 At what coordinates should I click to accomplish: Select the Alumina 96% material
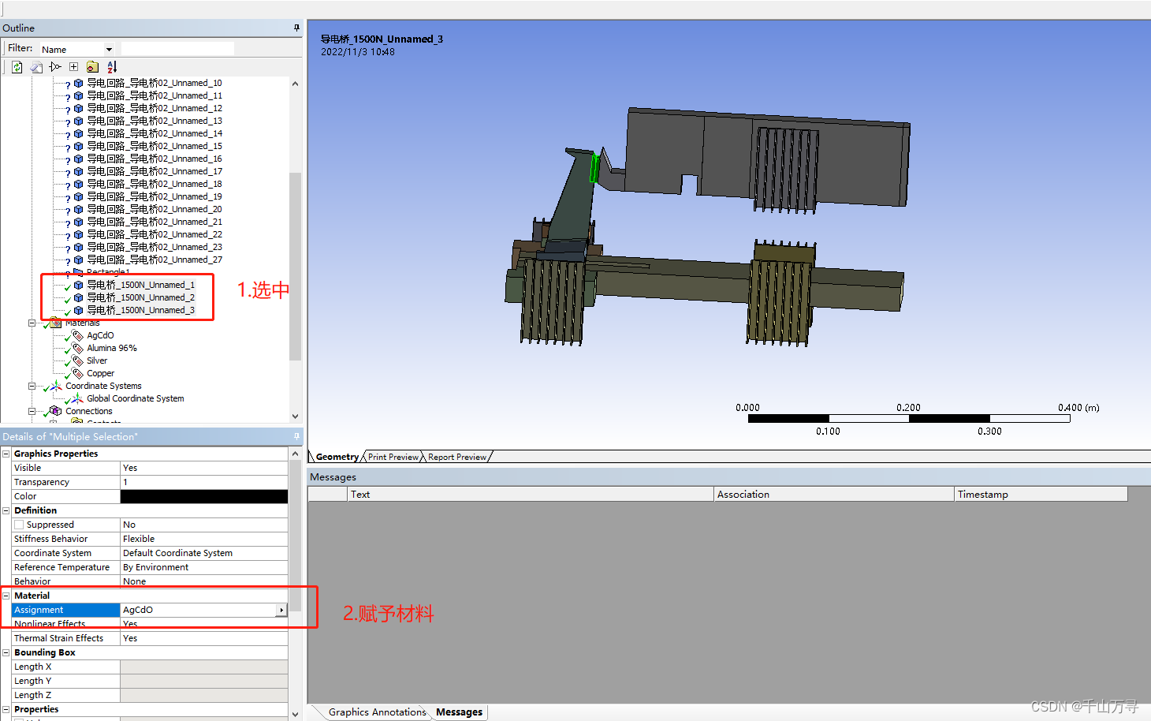pyautogui.click(x=111, y=348)
